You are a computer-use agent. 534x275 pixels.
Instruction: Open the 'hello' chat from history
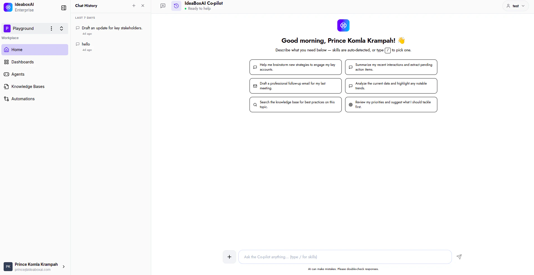(111, 47)
